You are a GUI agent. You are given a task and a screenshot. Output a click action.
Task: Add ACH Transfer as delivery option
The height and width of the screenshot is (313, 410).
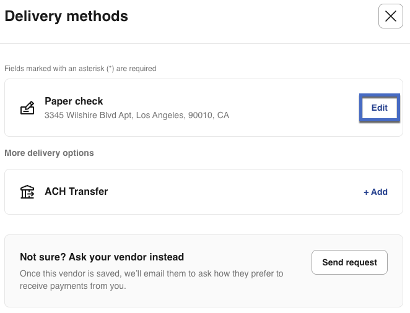[375, 192]
